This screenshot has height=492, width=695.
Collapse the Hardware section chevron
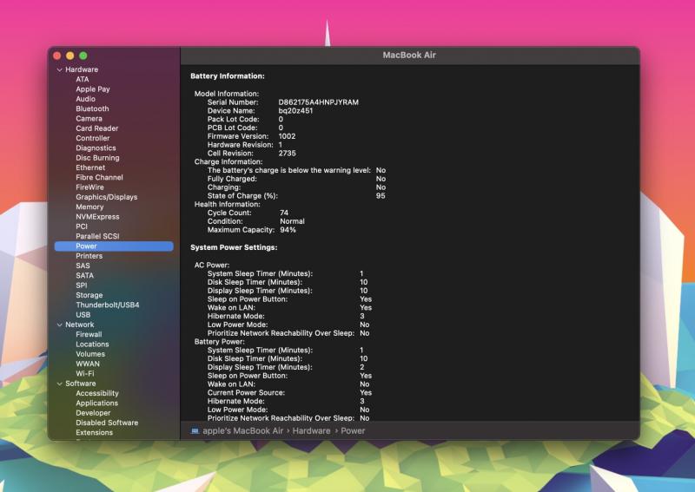(60, 70)
